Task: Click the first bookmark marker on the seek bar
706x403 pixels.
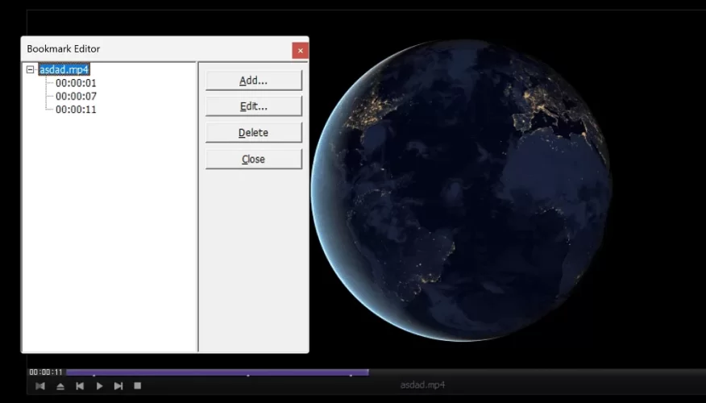Action: pyautogui.click(x=93, y=374)
